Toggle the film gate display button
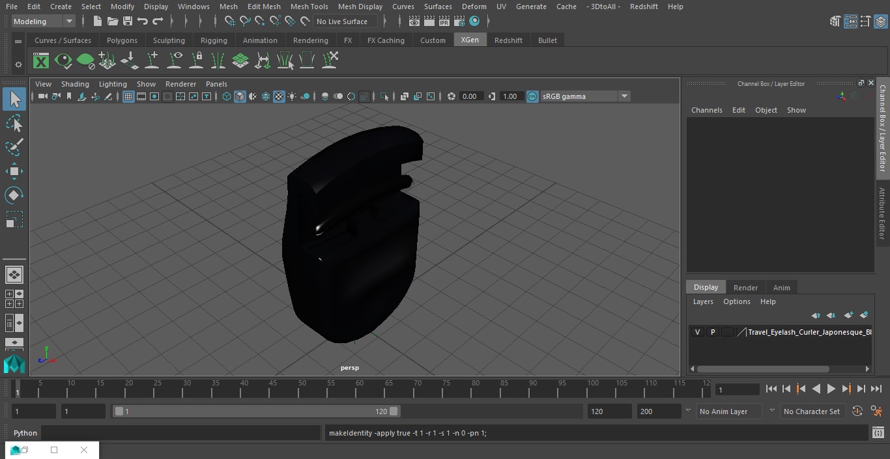 pyautogui.click(x=141, y=96)
